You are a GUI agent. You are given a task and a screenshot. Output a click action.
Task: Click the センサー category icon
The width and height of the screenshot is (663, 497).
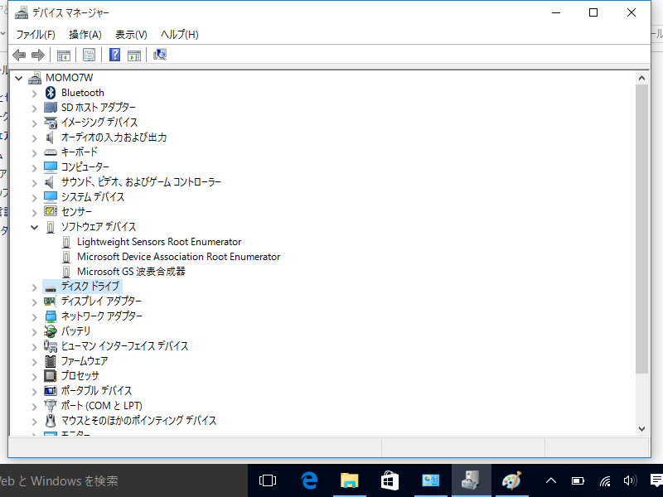click(x=51, y=211)
